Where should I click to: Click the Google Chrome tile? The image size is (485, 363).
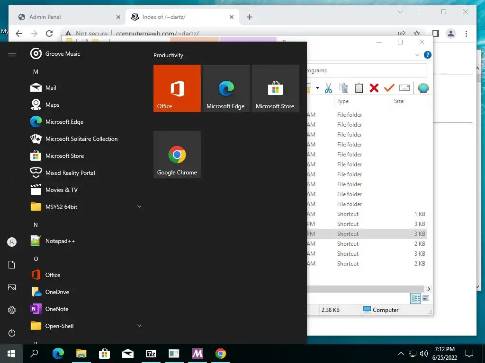click(x=177, y=155)
